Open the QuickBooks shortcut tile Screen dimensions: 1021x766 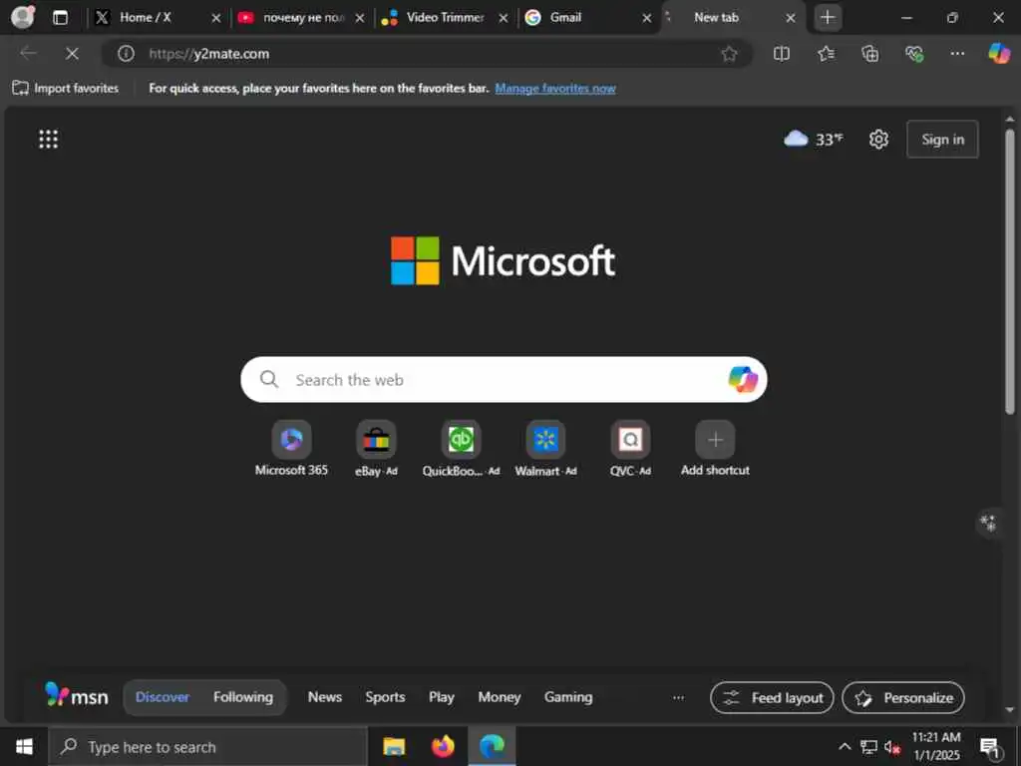461,449
